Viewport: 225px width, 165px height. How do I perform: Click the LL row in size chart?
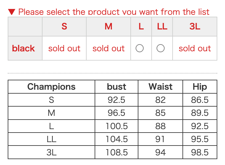click(x=51, y=139)
